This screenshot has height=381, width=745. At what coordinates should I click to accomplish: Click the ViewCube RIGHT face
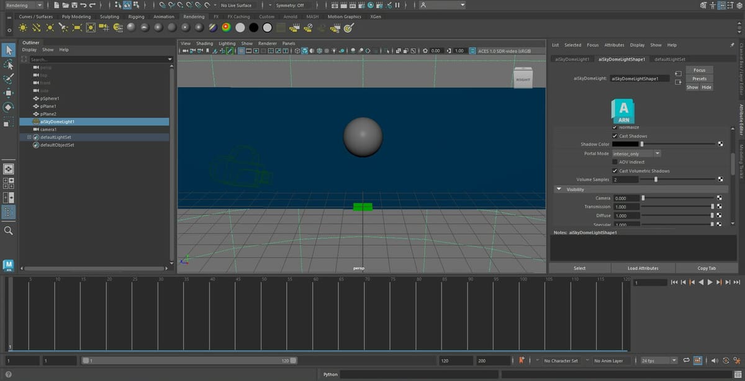[x=523, y=78]
